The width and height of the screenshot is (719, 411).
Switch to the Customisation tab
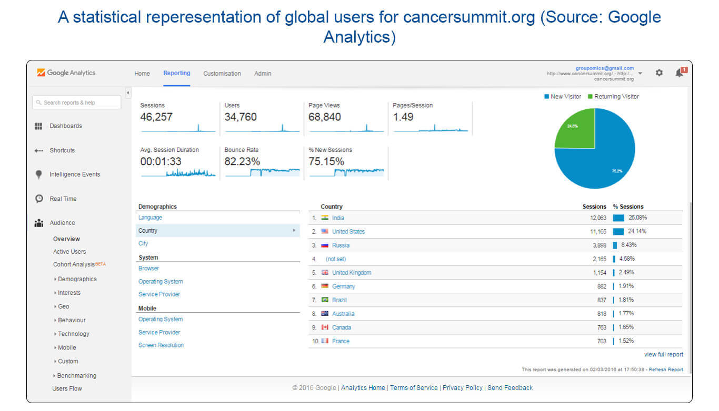tap(222, 74)
